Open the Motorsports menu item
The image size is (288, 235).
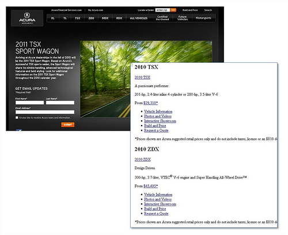[x=203, y=18]
